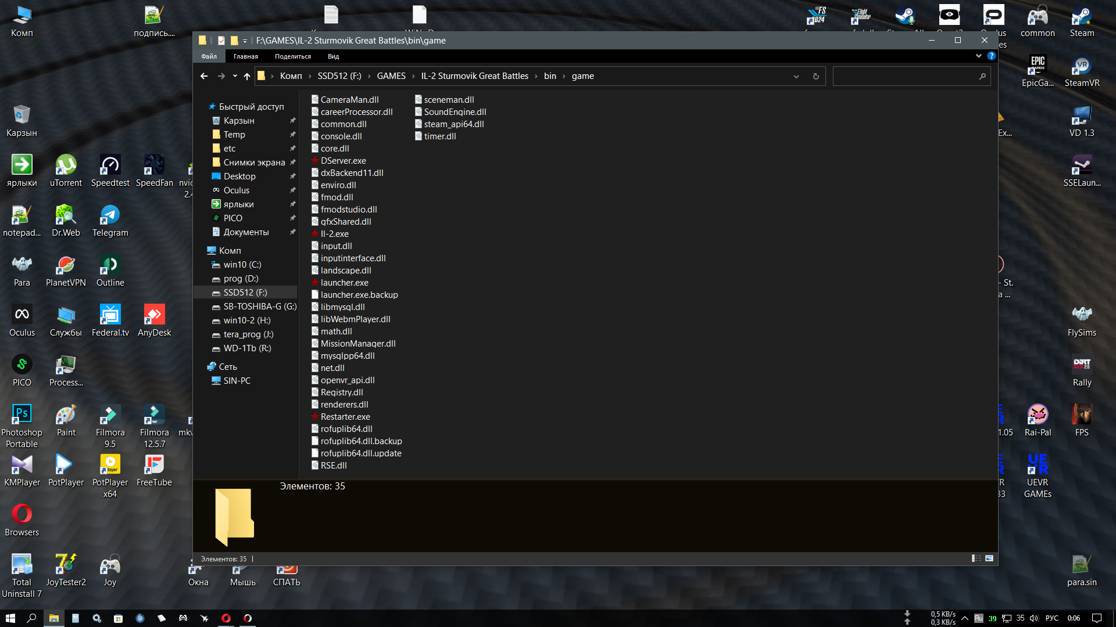Launch KMPlayer from the desktop
The height and width of the screenshot is (627, 1116).
tap(22, 471)
